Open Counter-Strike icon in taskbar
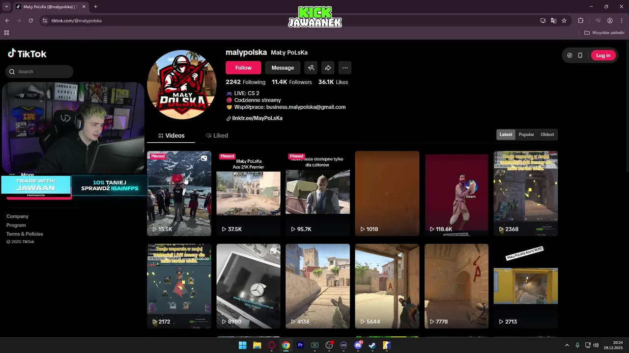Screen dimensions: 629x353 point(387,345)
